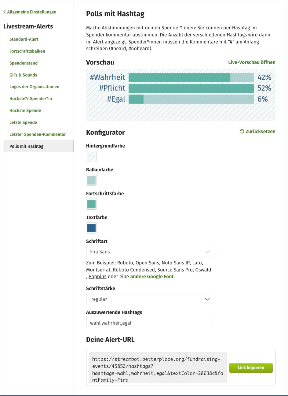The width and height of the screenshot is (288, 396).
Task: Click the Textfarbe color swatch
Action: click(x=91, y=228)
